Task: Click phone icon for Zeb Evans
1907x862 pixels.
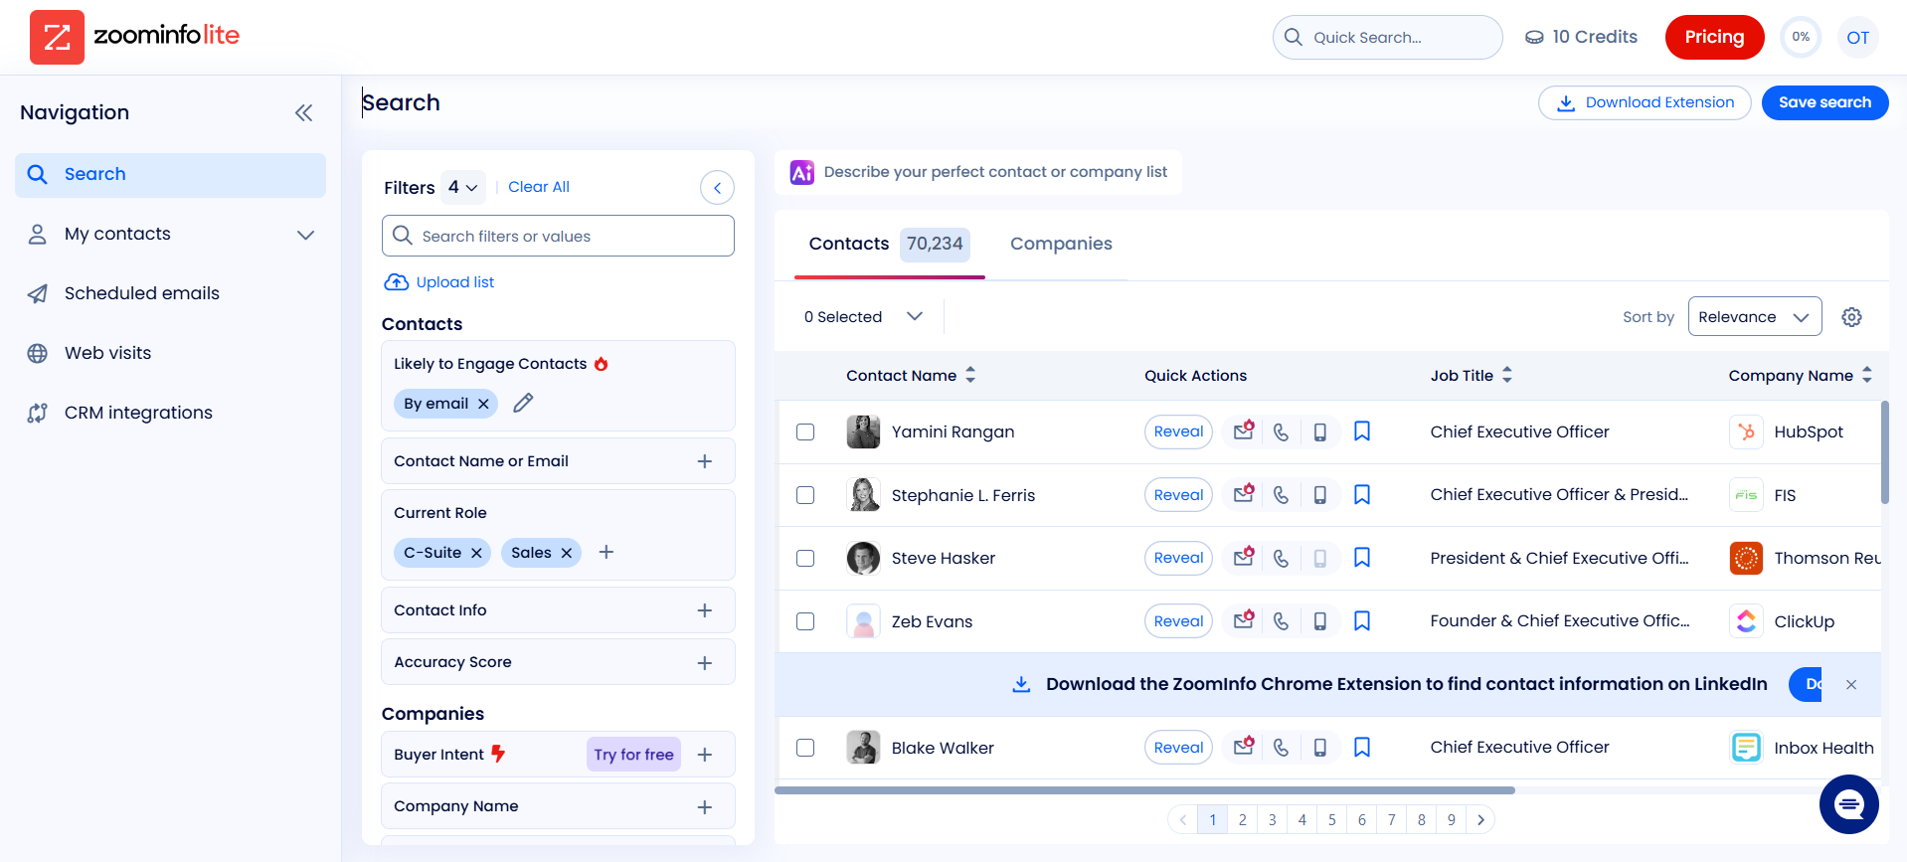Action: pos(1282,621)
